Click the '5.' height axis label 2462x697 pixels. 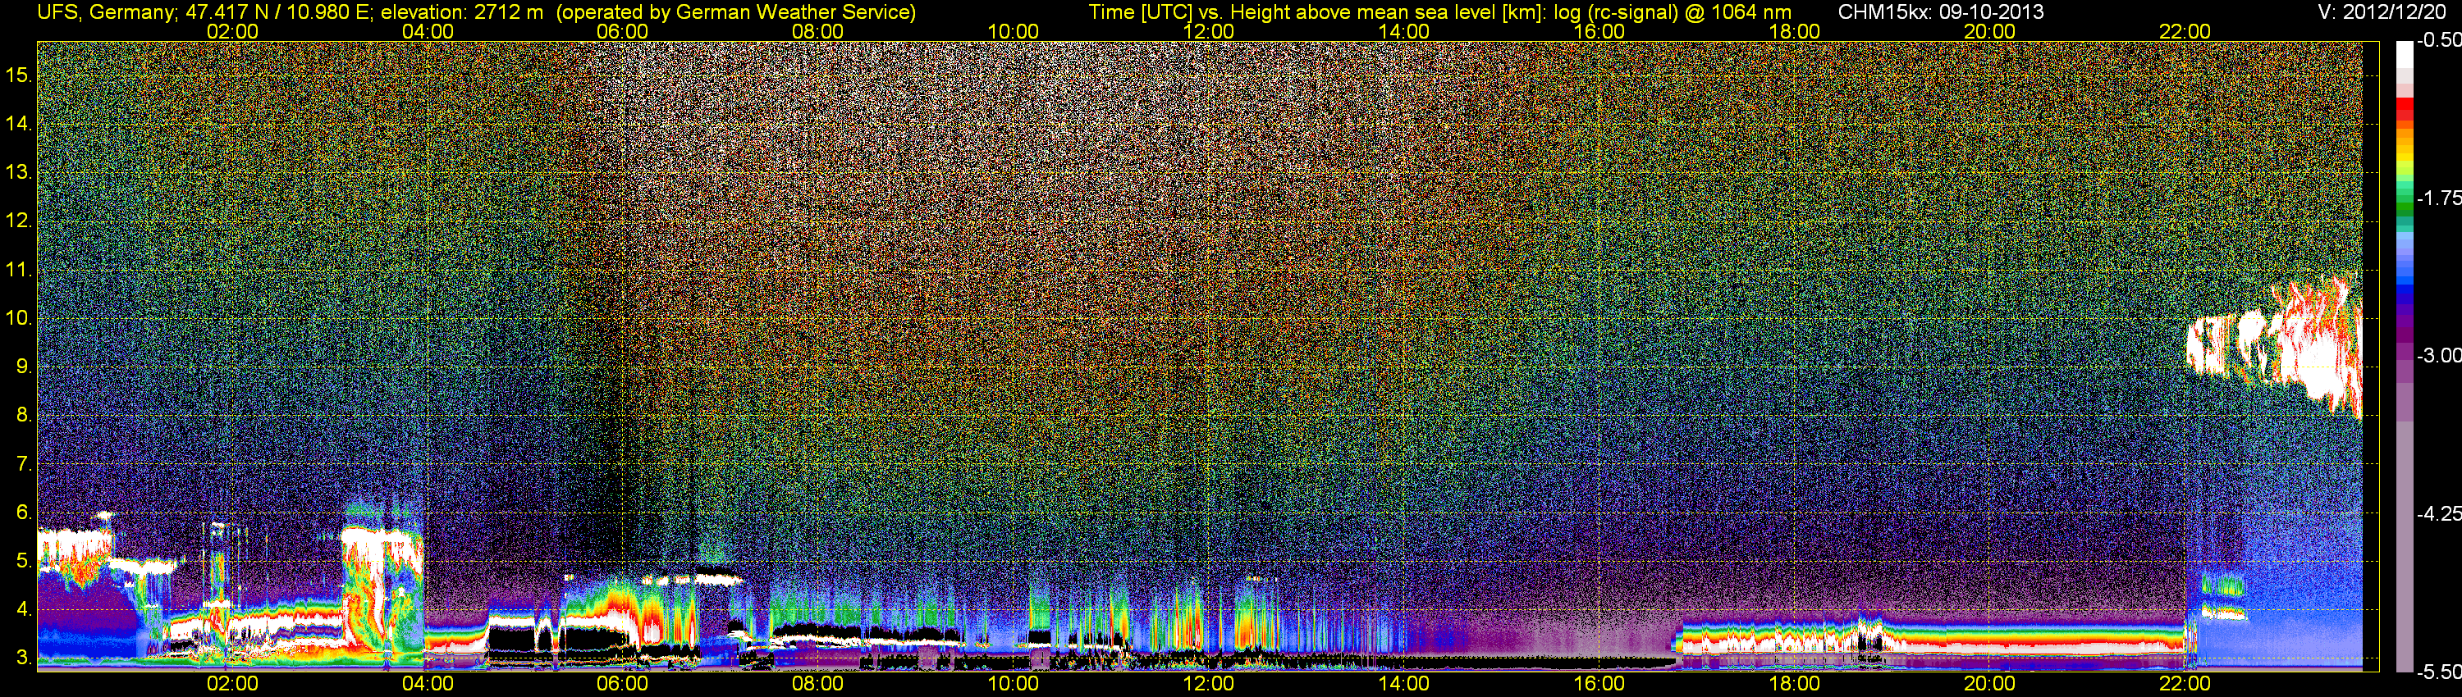(x=24, y=560)
